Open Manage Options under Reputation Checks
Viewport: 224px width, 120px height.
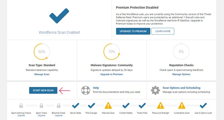point(181,74)
